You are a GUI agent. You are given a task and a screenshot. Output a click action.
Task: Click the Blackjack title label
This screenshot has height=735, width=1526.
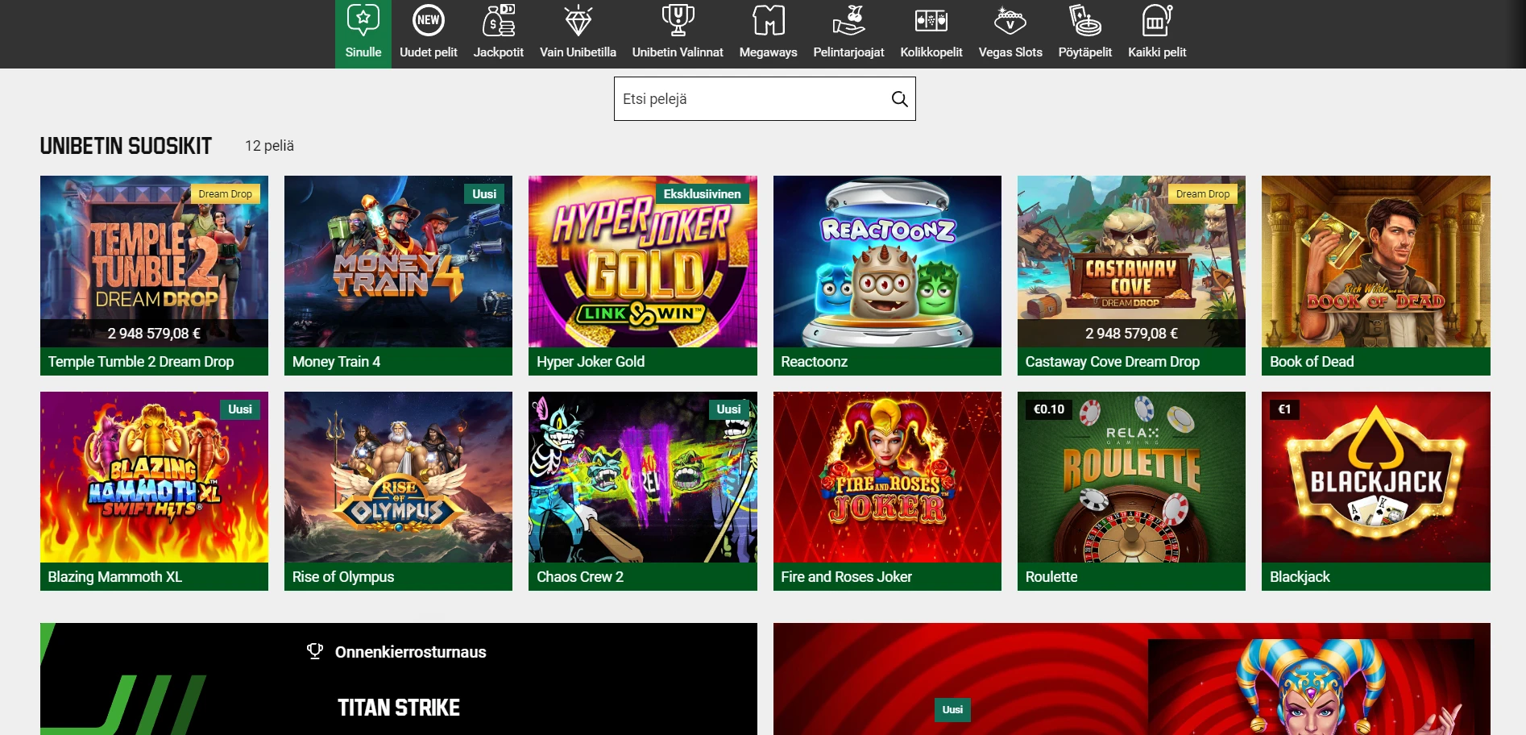(x=1300, y=577)
